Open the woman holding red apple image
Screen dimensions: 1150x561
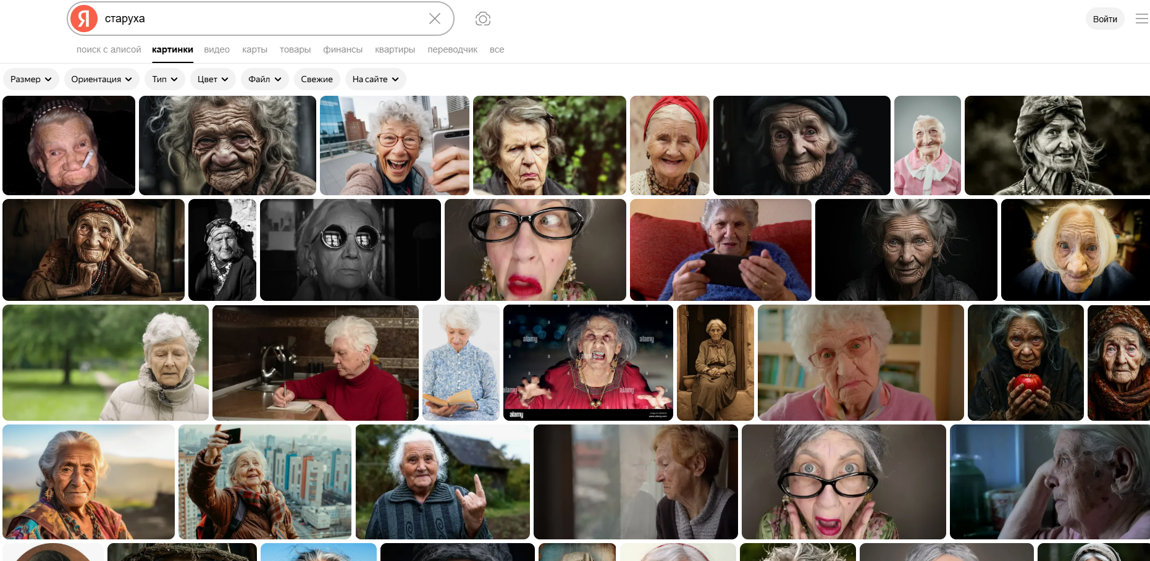pos(1025,363)
